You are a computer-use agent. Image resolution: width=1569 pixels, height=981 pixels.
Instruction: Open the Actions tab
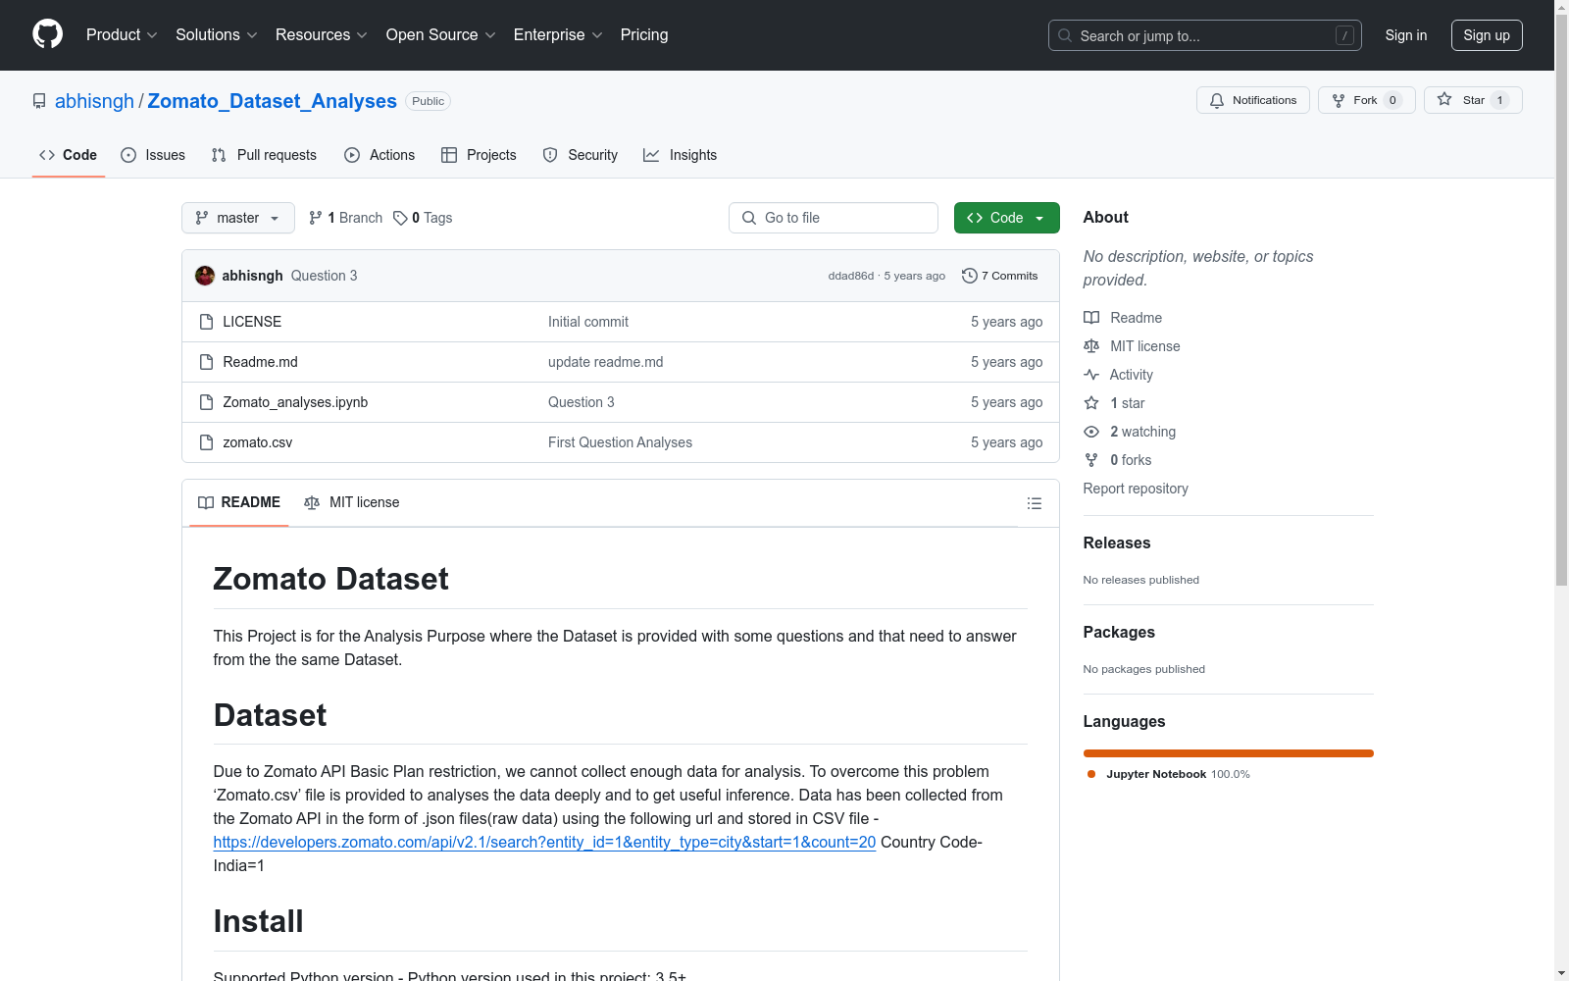(380, 155)
